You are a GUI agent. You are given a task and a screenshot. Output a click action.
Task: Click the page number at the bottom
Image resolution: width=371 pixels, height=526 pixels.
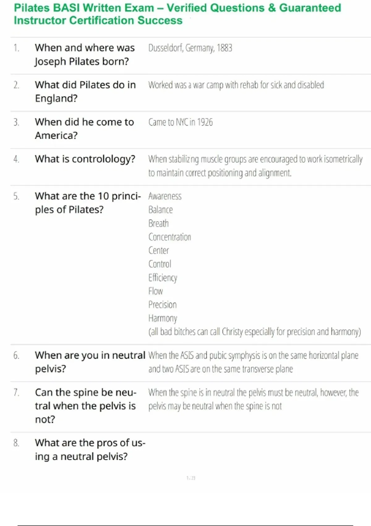coord(191,478)
